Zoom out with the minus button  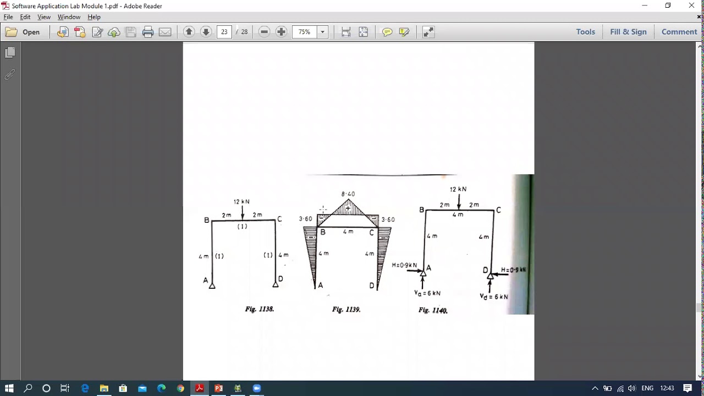[264, 32]
